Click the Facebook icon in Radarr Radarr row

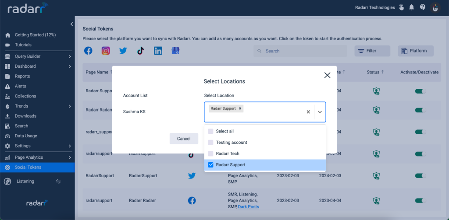[192, 201]
